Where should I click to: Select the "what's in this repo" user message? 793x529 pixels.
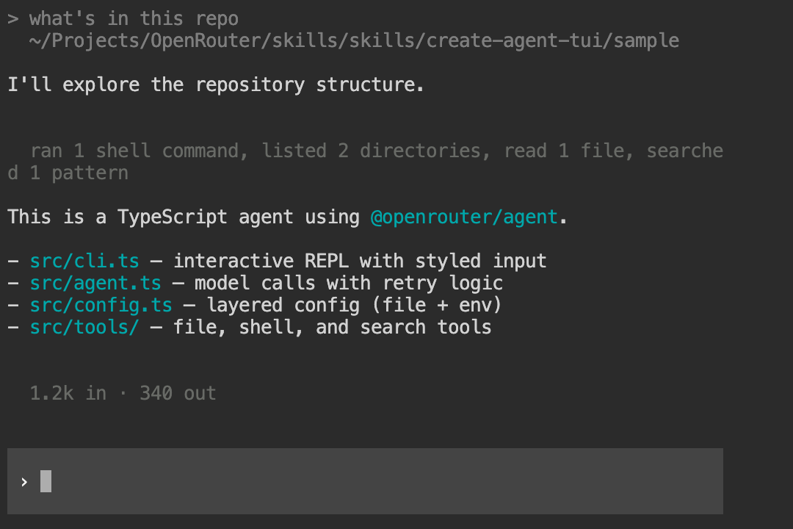(x=134, y=18)
